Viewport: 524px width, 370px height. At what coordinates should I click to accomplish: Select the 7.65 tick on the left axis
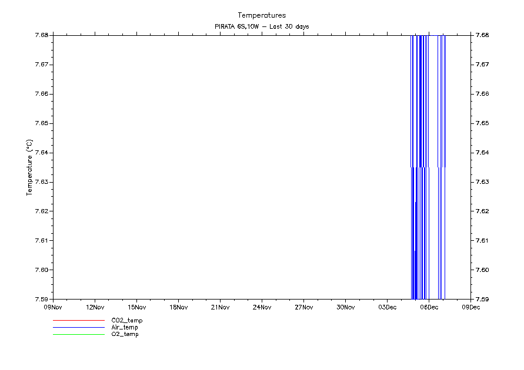tap(41, 123)
